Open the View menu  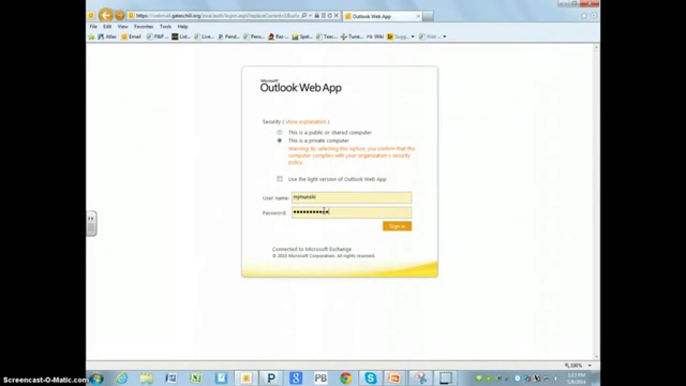click(x=123, y=26)
